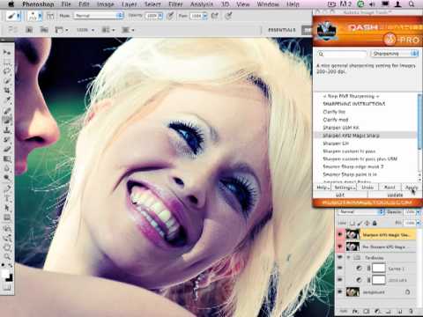Toggle lock image pixels brush icon
Image resolution: width=423 pixels, height=317 pixels.
360,224
